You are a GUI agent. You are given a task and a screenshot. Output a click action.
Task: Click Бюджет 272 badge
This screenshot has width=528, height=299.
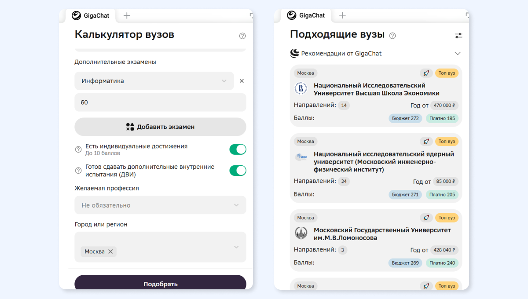[405, 118]
